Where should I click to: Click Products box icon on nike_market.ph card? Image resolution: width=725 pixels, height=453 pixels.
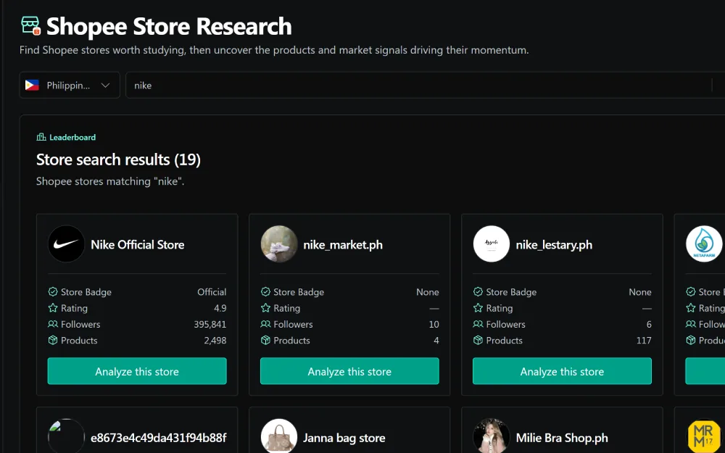(x=265, y=340)
